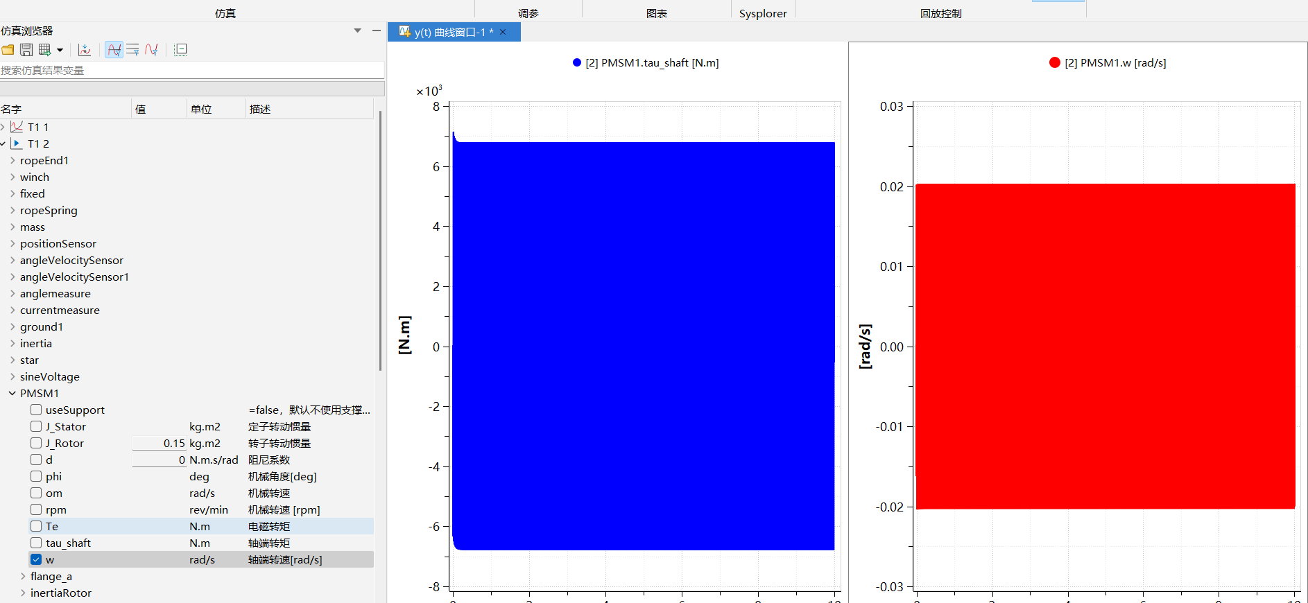The width and height of the screenshot is (1308, 603).
Task: Sort by the 名字 column header
Action: click(x=66, y=109)
